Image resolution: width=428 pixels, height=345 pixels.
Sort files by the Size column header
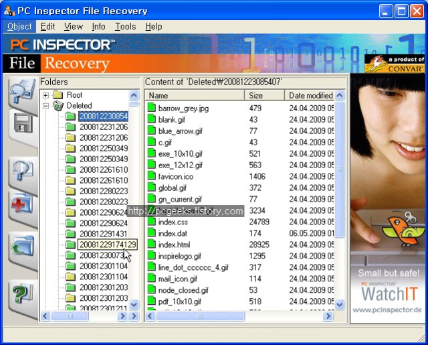pos(265,95)
